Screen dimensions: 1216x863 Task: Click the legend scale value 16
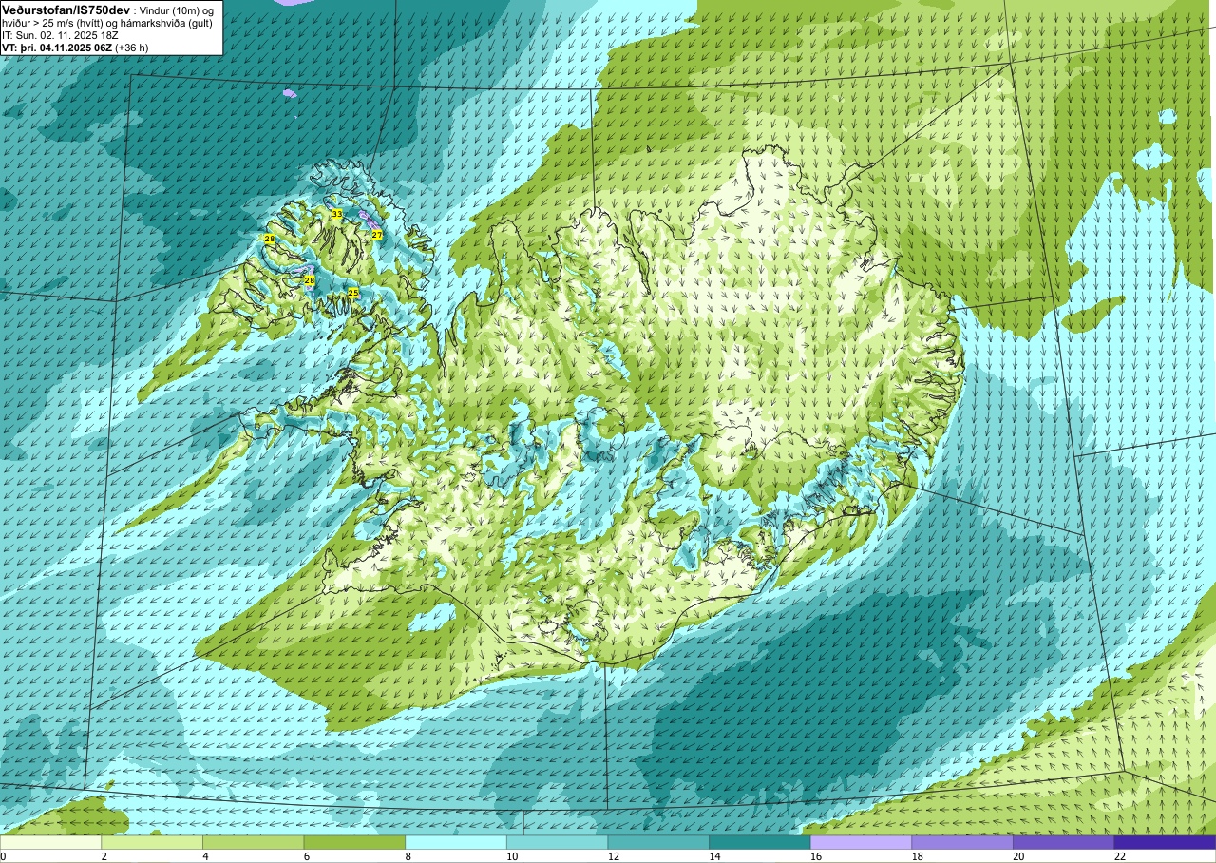(x=814, y=856)
